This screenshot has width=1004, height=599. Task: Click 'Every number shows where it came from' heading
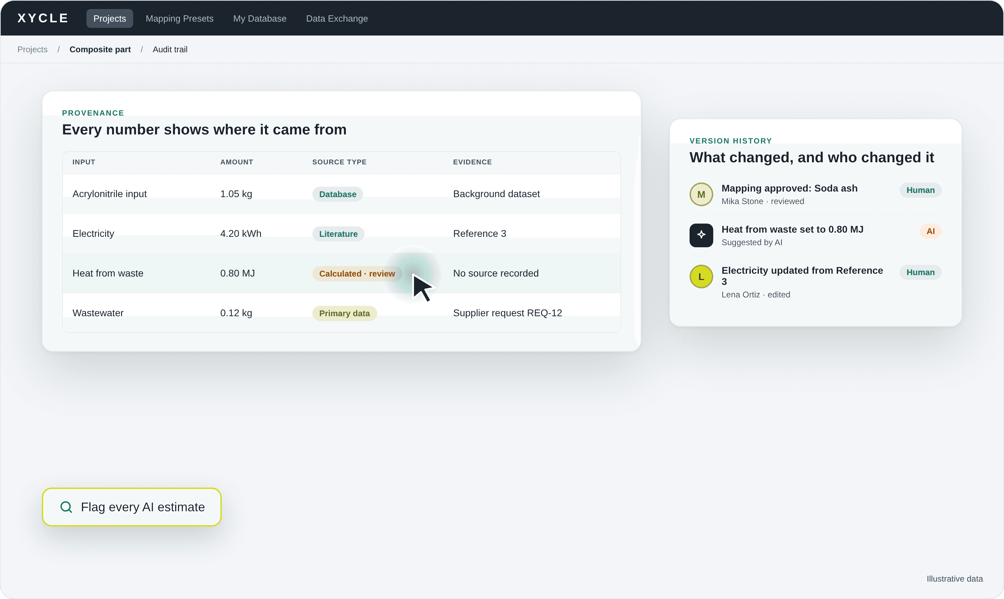204,130
